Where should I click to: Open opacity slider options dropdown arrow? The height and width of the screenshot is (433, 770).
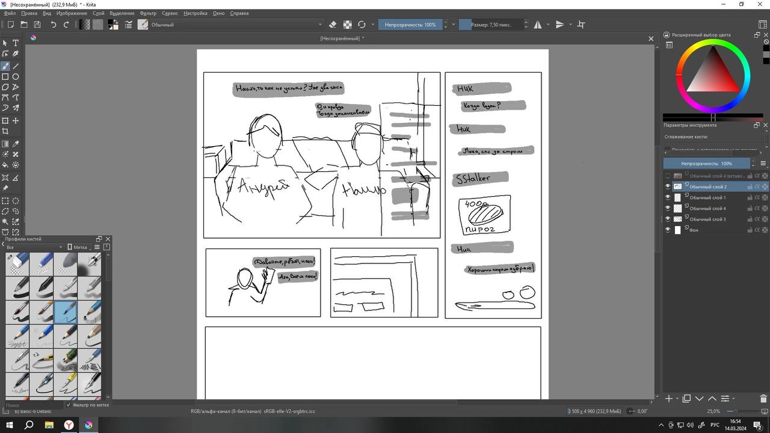[x=454, y=25]
